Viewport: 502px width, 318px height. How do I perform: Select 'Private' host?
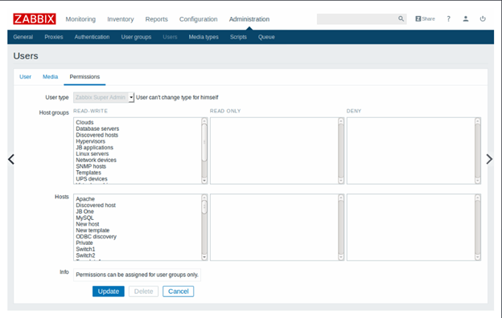coord(84,243)
